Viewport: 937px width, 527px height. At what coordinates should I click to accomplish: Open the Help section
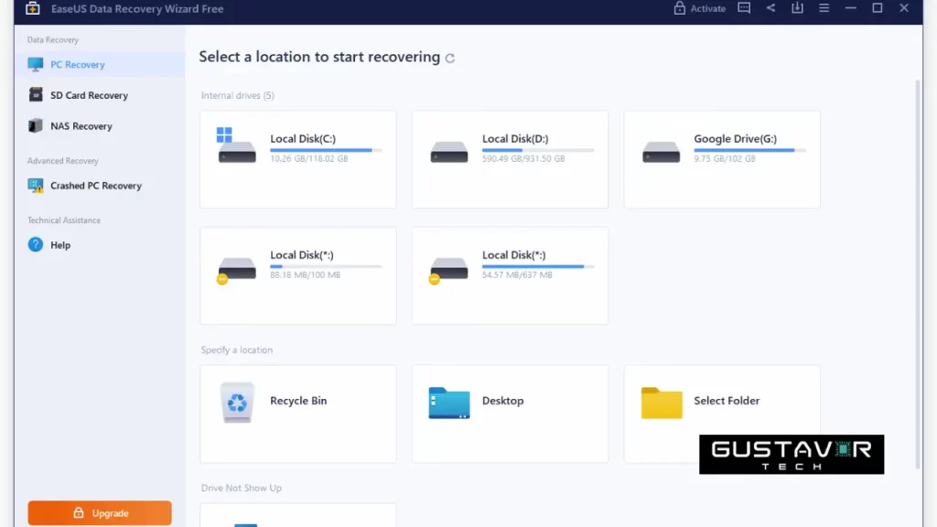coord(100,245)
